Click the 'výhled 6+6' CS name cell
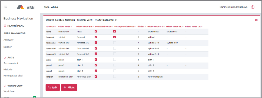Viewport: 262px width, 98px height. (153, 48)
